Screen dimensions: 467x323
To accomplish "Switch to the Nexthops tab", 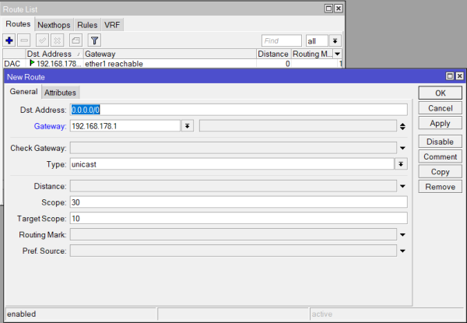I will (x=54, y=25).
